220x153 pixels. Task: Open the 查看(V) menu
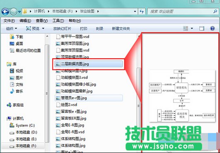(x=42, y=21)
